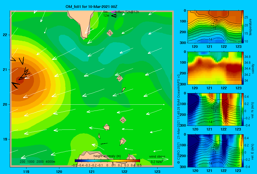Click the vel. N color scale bar
Image resolution: width=257 pixels, height=174 pixels.
(x=243, y=109)
